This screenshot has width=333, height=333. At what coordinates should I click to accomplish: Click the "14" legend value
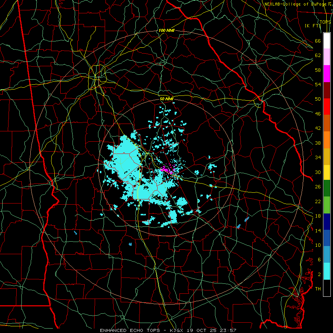pyautogui.click(x=318, y=231)
